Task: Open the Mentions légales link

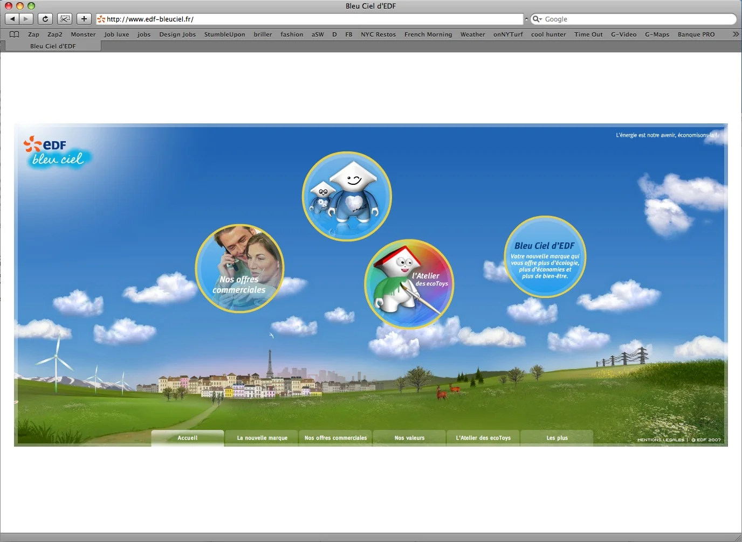Action: [x=661, y=440]
